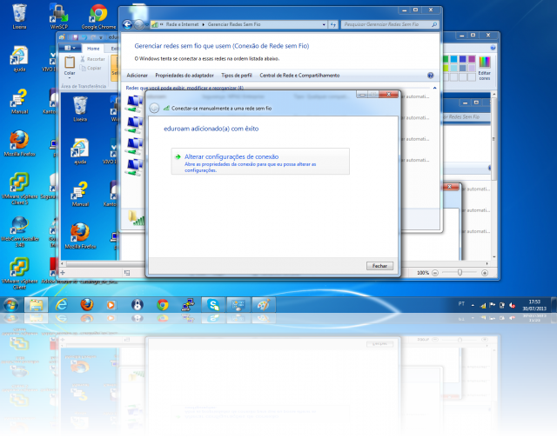Switch to Paint in the taskbar
This screenshot has height=438, width=557.
[x=264, y=305]
